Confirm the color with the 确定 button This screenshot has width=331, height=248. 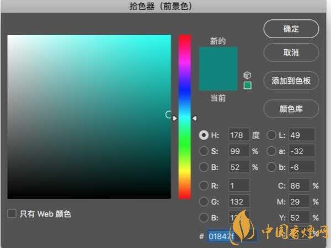pyautogui.click(x=291, y=29)
